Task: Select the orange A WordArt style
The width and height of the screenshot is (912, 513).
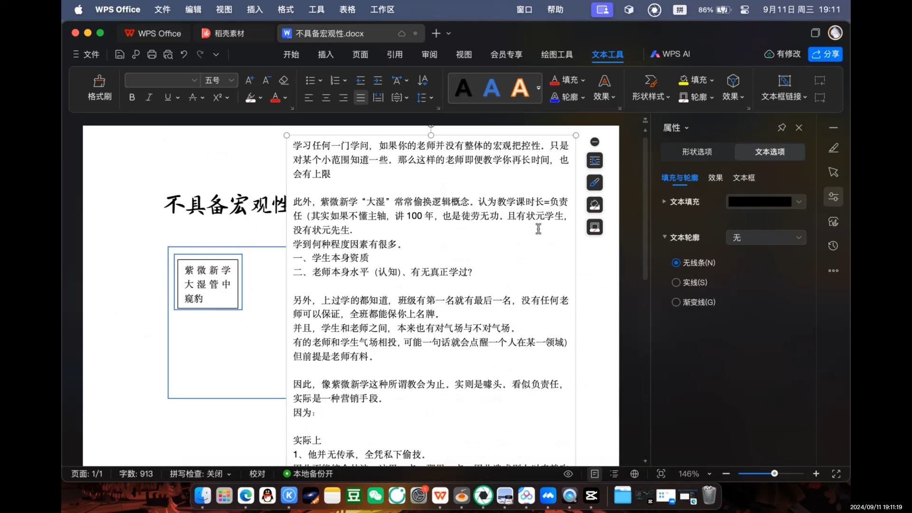Action: click(520, 88)
